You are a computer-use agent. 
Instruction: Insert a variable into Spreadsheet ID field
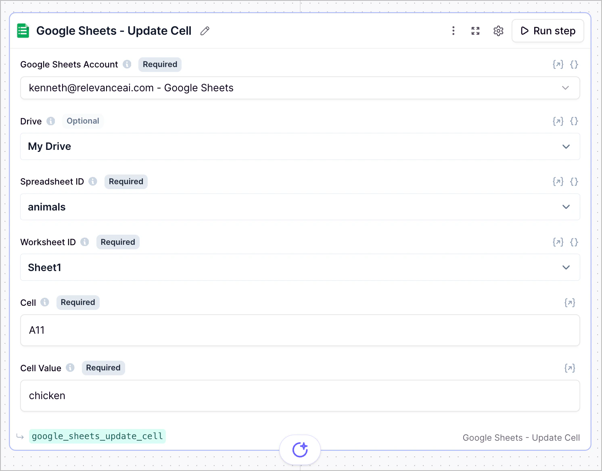coord(558,181)
